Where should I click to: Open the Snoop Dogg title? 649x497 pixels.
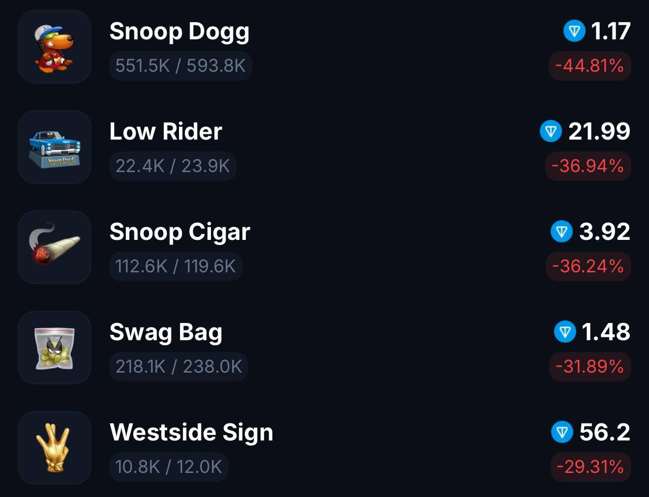179,31
